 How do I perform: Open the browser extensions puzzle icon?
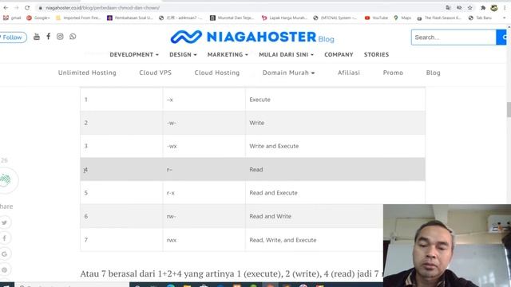coord(483,8)
